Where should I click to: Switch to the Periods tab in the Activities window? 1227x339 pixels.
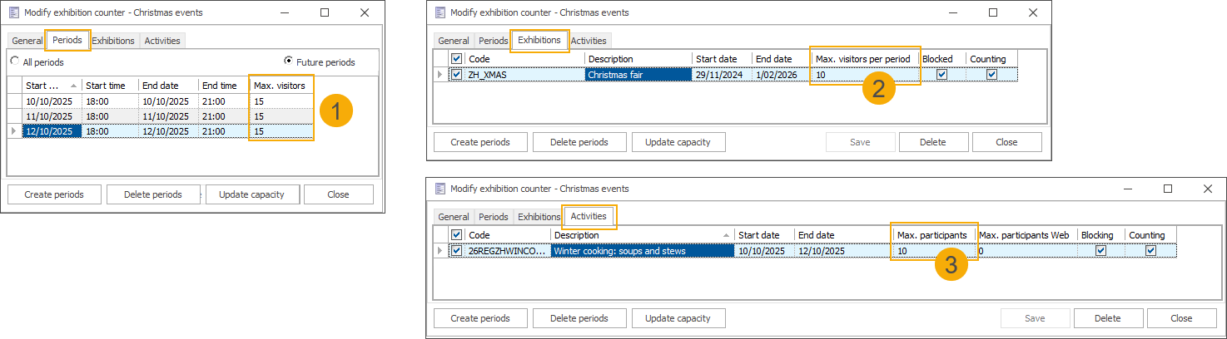[x=494, y=217]
